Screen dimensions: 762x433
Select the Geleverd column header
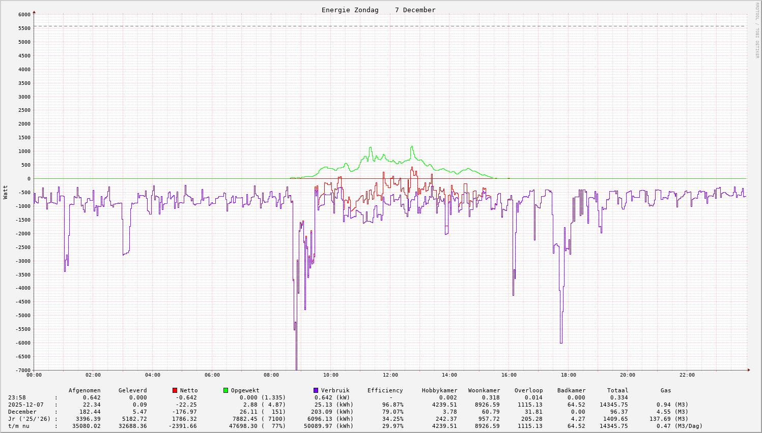(132, 390)
